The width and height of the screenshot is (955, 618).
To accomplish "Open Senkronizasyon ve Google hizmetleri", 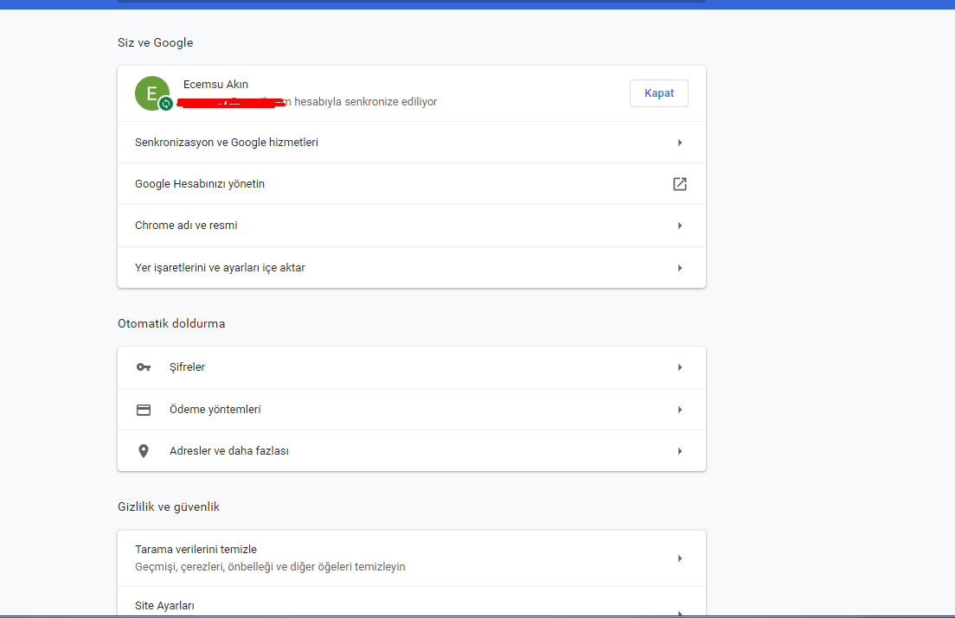I will coord(412,143).
